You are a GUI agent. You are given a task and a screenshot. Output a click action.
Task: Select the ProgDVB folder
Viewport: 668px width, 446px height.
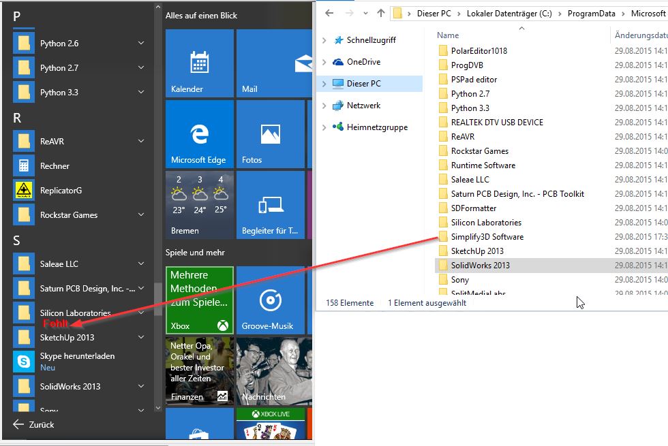pos(467,65)
